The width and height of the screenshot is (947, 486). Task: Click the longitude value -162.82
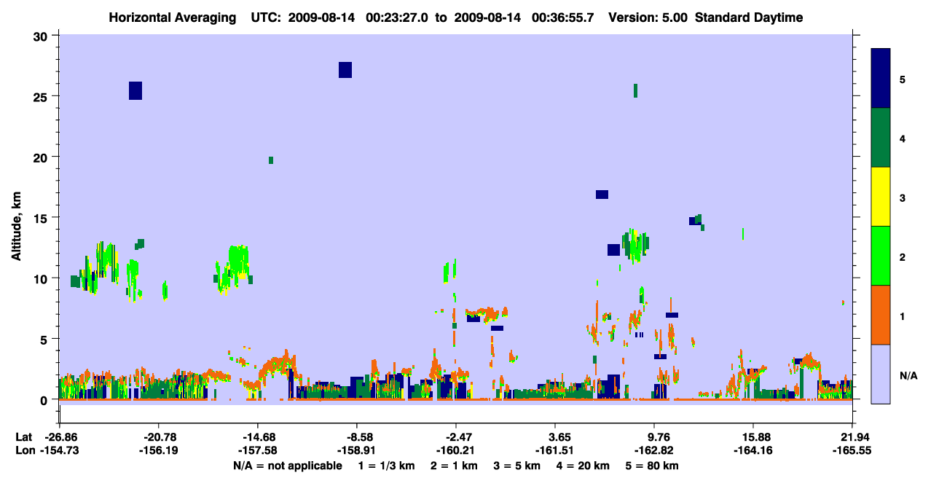(x=654, y=451)
